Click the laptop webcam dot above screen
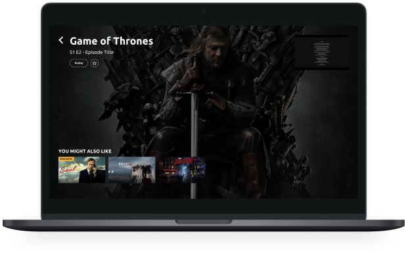408x253 pixels. pyautogui.click(x=204, y=11)
